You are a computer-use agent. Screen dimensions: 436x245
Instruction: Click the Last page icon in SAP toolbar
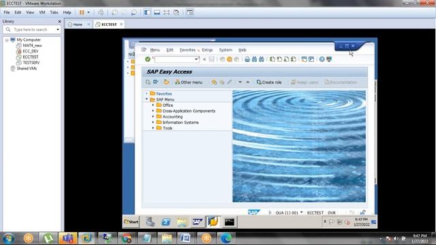point(294,59)
